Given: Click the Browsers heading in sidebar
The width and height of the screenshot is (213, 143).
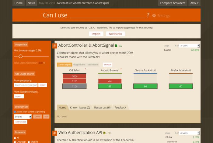Looking at the screenshot, I should pos(20,132).
